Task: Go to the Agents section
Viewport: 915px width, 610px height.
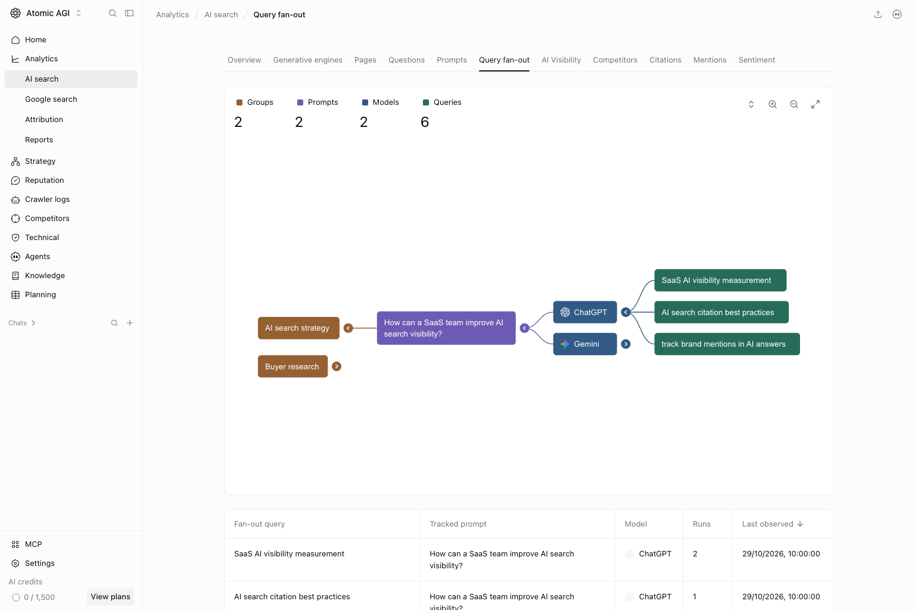Action: (71, 257)
